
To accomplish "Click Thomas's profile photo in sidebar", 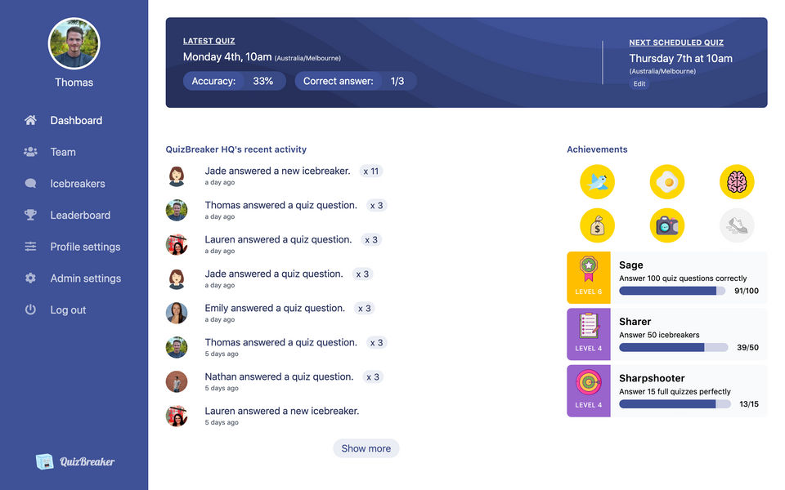I will pos(74,43).
